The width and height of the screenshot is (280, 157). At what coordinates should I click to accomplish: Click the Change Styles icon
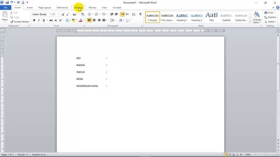[x=257, y=17]
